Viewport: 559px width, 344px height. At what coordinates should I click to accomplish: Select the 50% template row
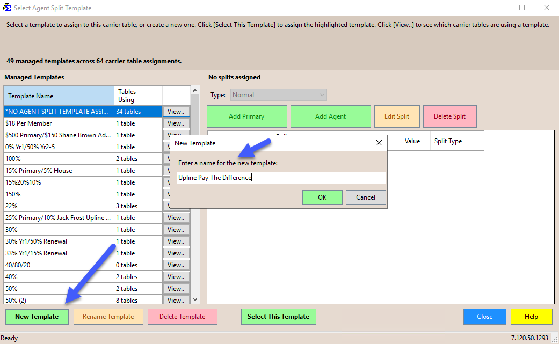[x=59, y=288]
